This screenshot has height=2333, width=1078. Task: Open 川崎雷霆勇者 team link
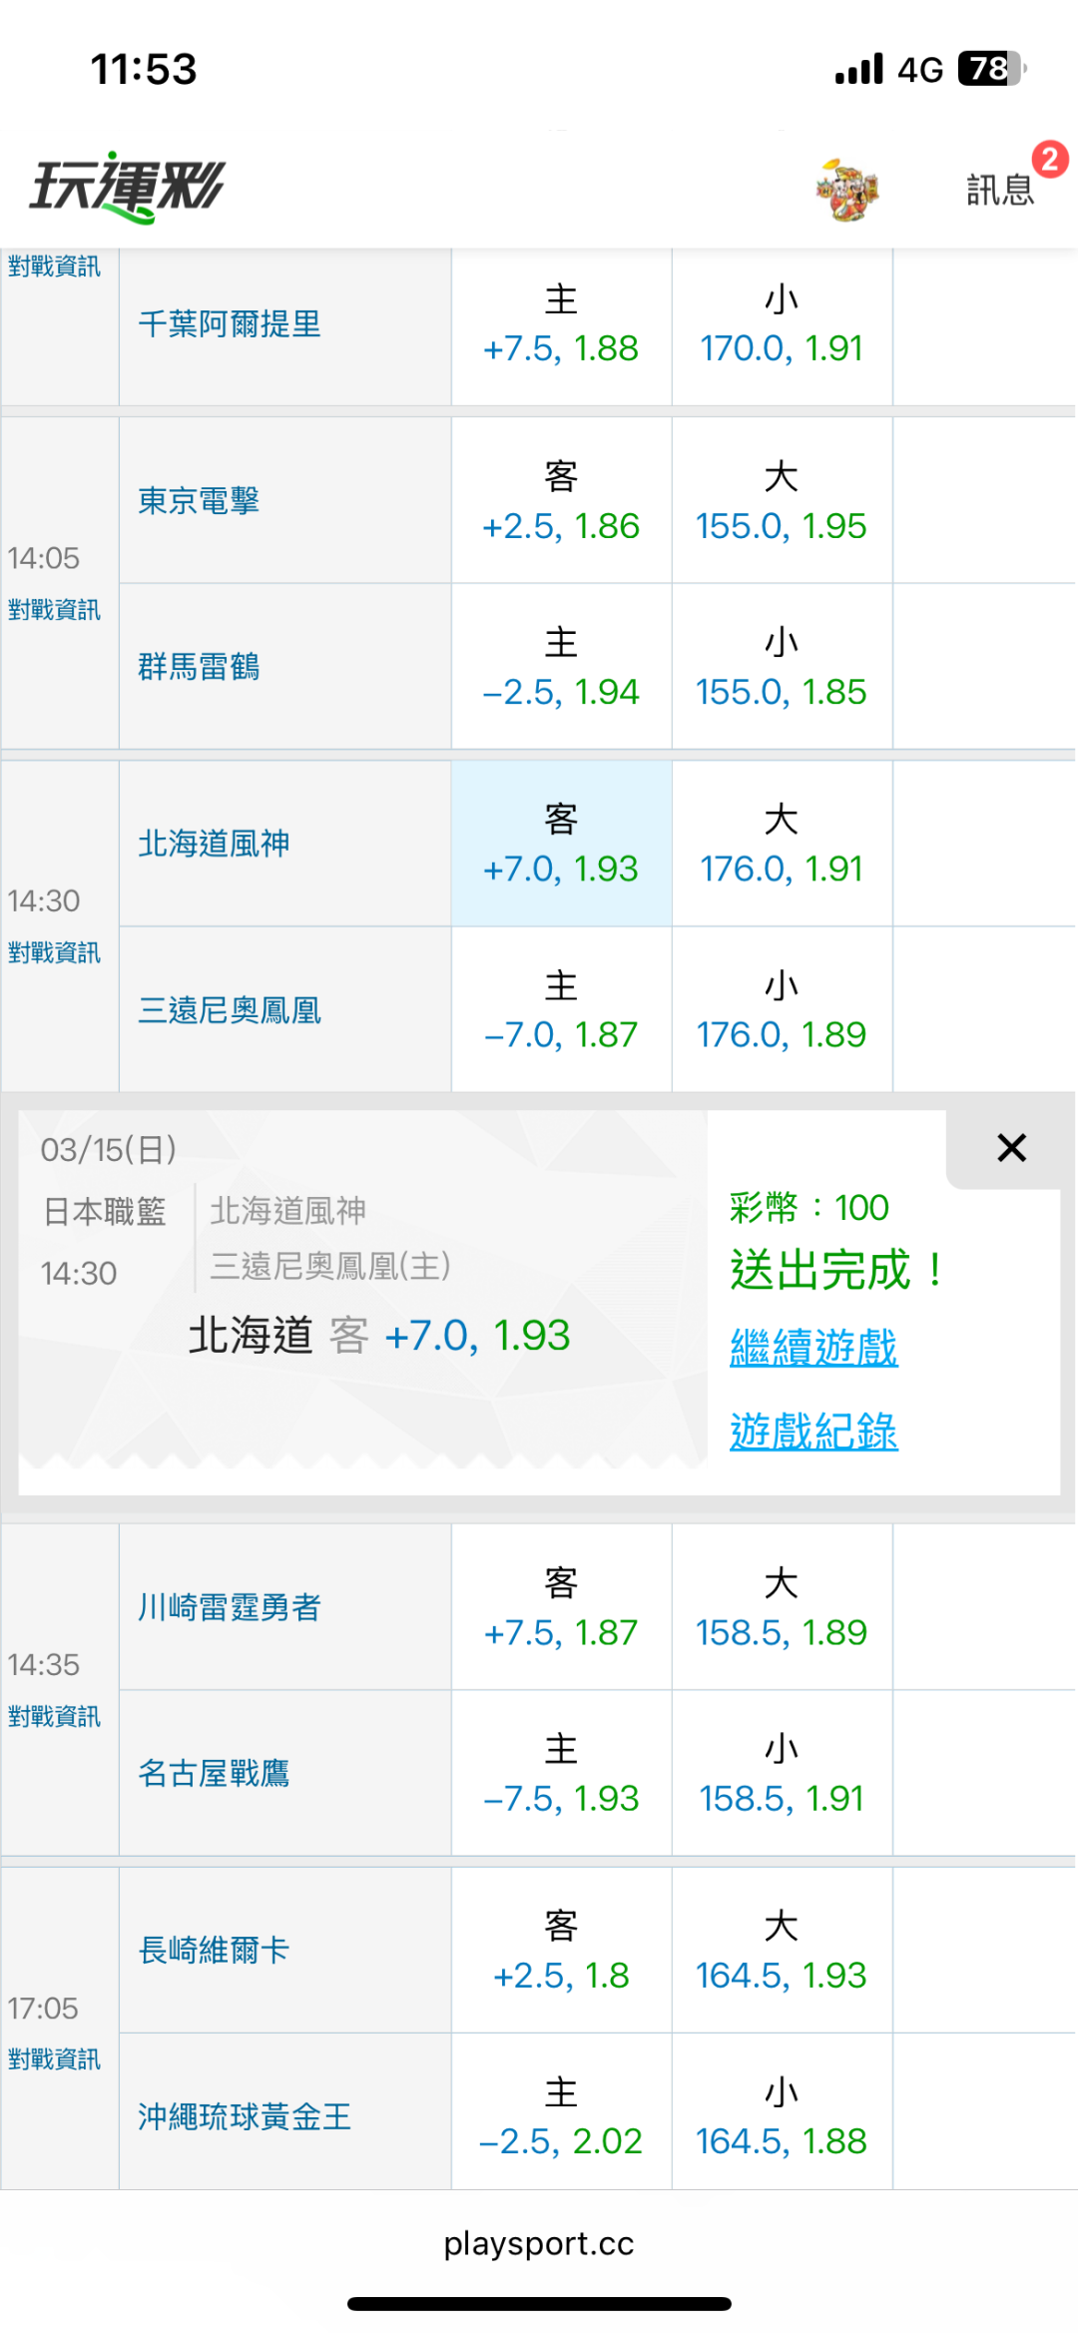[x=230, y=1607]
